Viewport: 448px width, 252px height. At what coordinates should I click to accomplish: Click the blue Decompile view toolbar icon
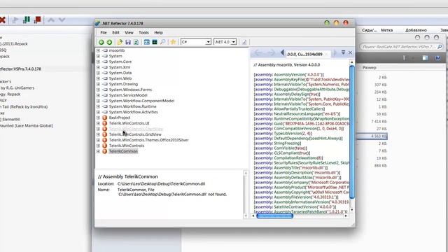click(x=146, y=42)
